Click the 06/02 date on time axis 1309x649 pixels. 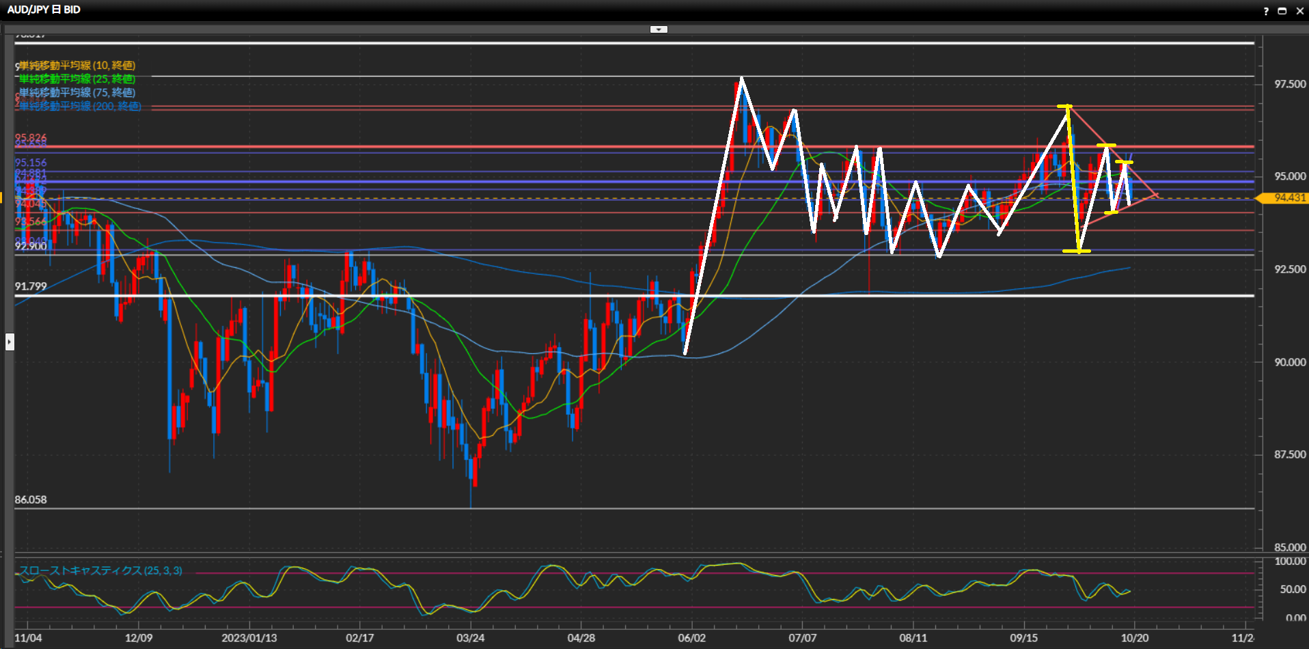[x=691, y=637]
